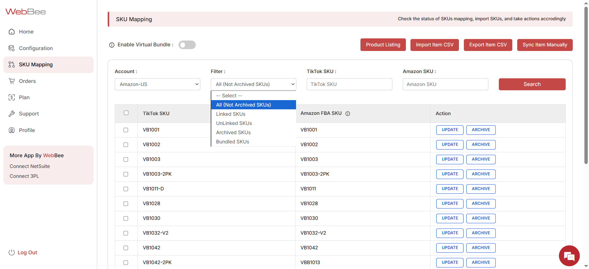Select UnLinked SKUs filter option
The height and width of the screenshot is (269, 589).
[234, 123]
